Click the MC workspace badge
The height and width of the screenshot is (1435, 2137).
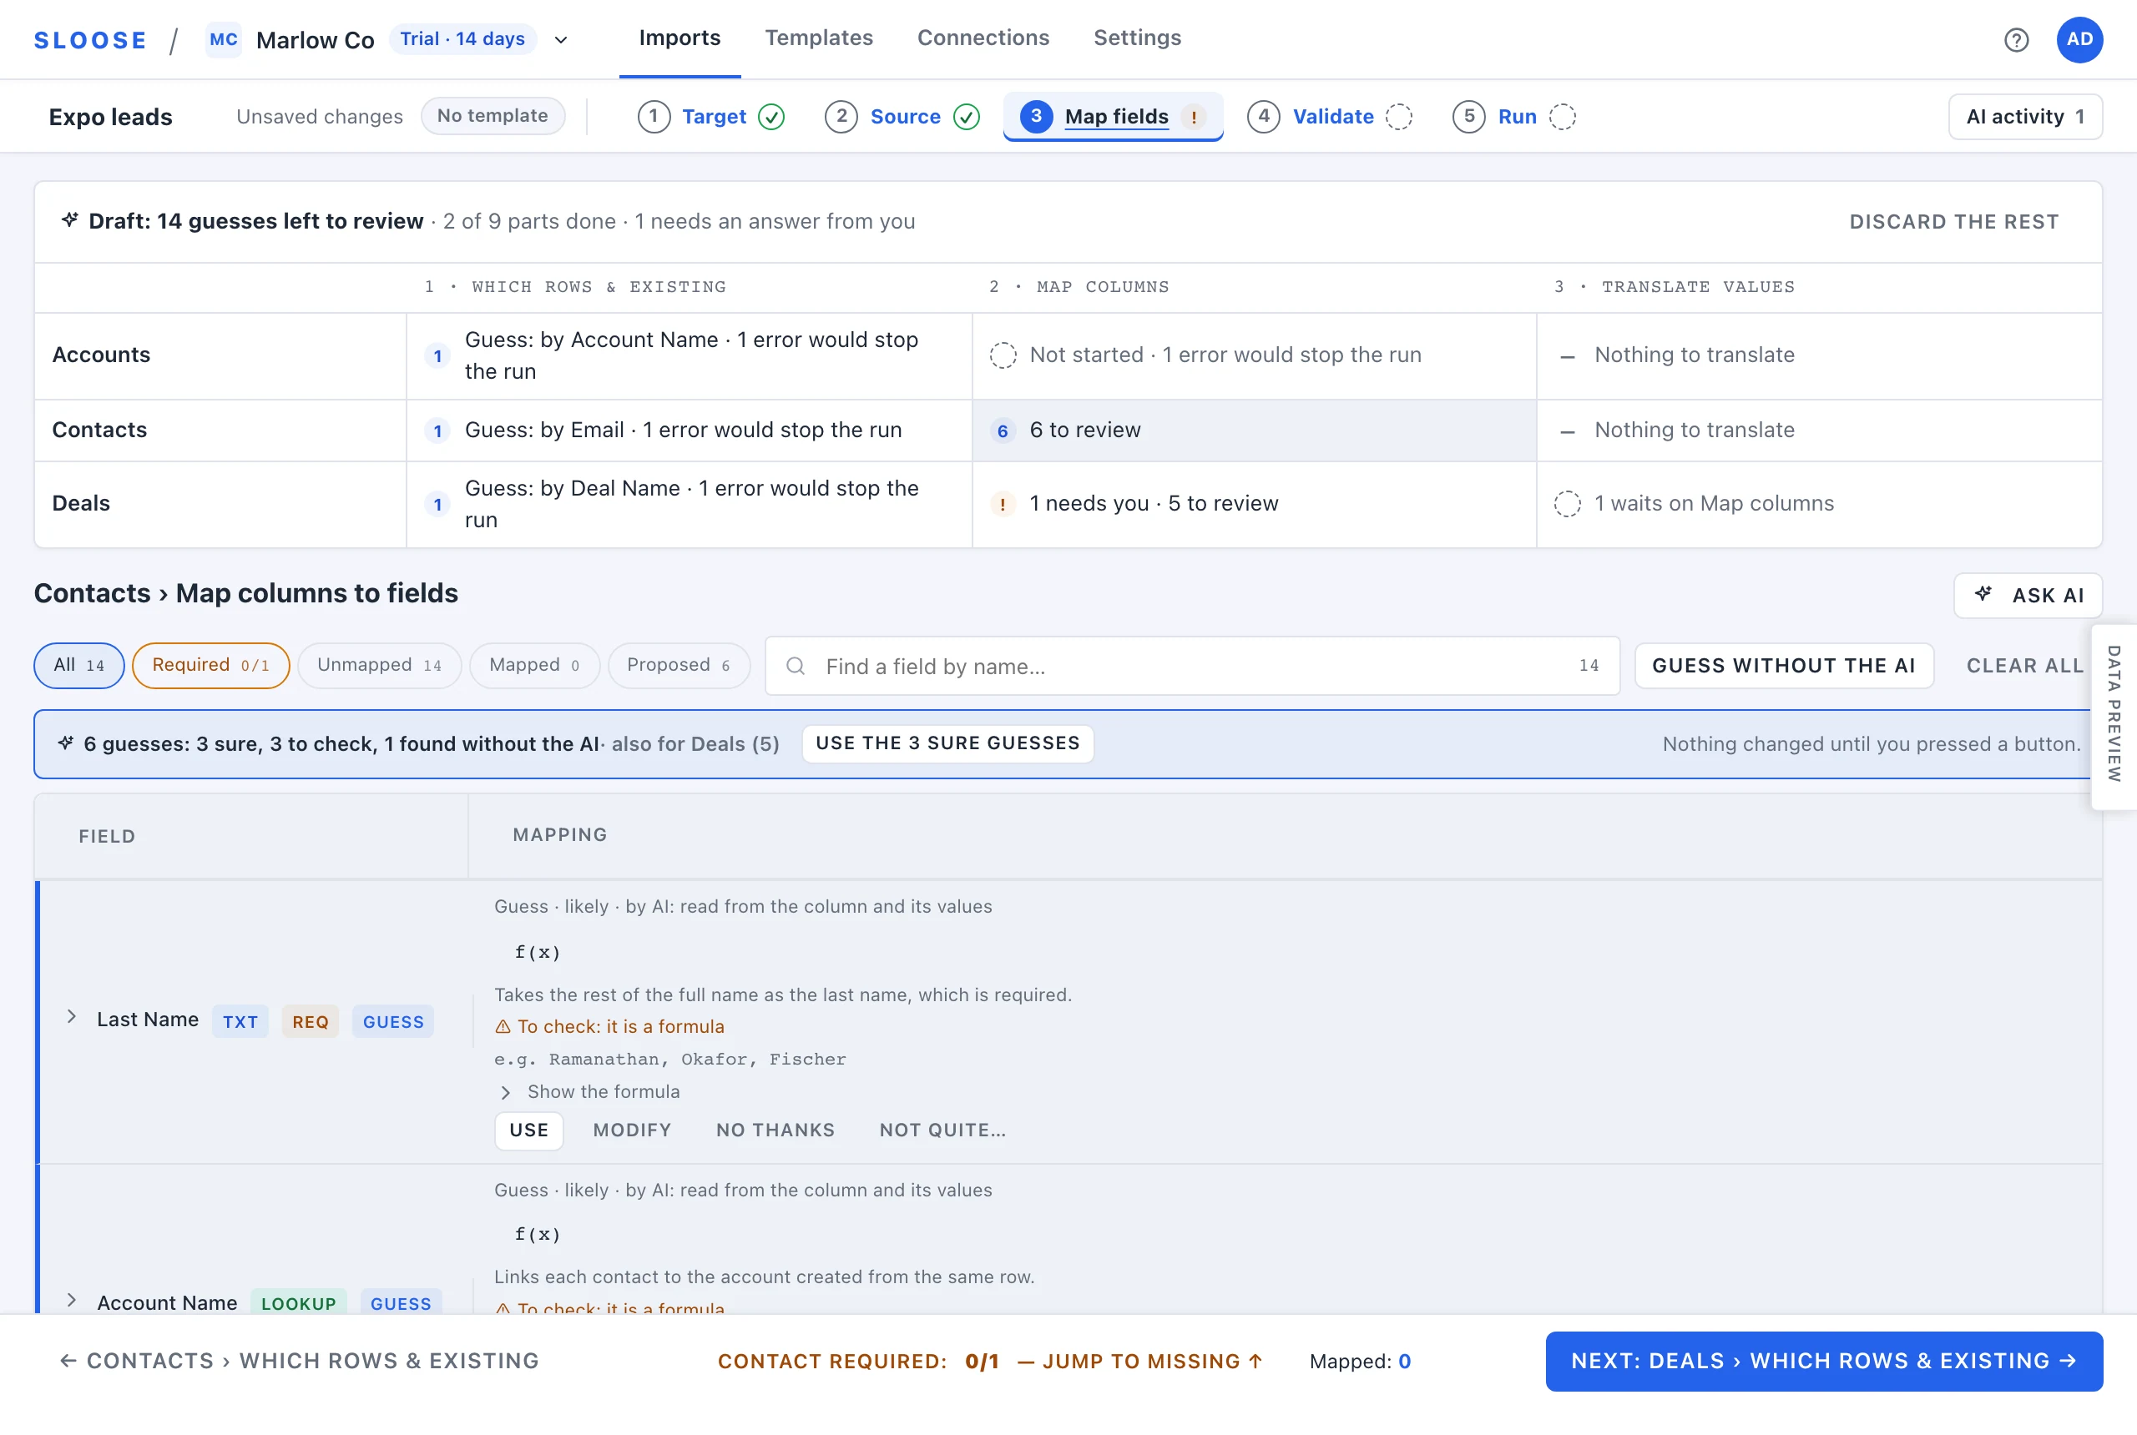pos(224,39)
